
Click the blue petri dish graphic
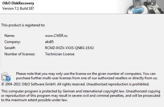pos(137,10)
